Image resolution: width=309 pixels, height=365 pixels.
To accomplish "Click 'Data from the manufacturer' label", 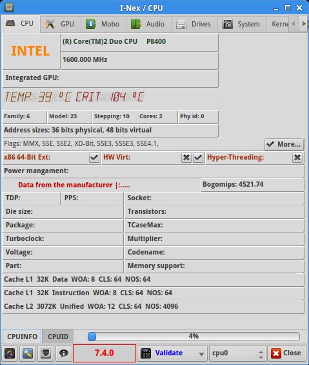I will 65,185.
